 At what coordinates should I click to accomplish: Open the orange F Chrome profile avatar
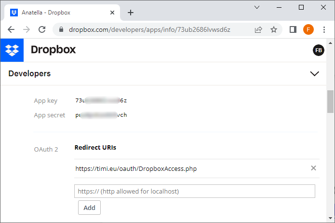(x=308, y=29)
